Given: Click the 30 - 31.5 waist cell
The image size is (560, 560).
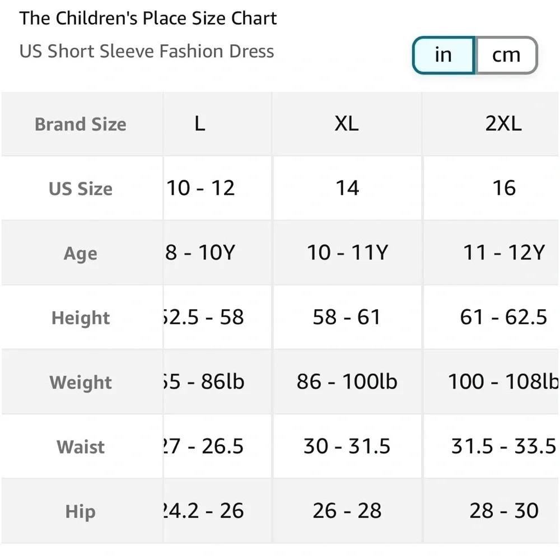Looking at the screenshot, I should [347, 446].
